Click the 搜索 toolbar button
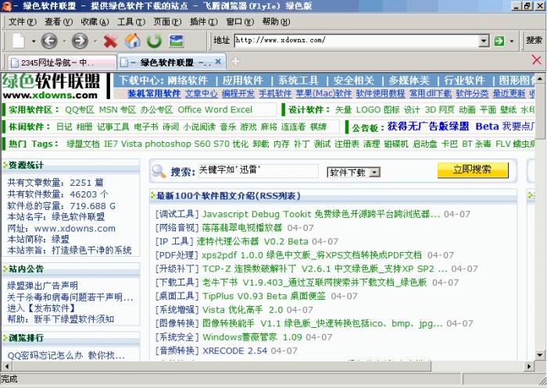The height and width of the screenshot is (388, 547). [x=534, y=40]
